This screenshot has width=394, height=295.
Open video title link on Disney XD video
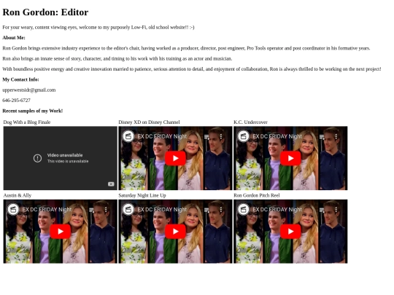click(x=162, y=136)
